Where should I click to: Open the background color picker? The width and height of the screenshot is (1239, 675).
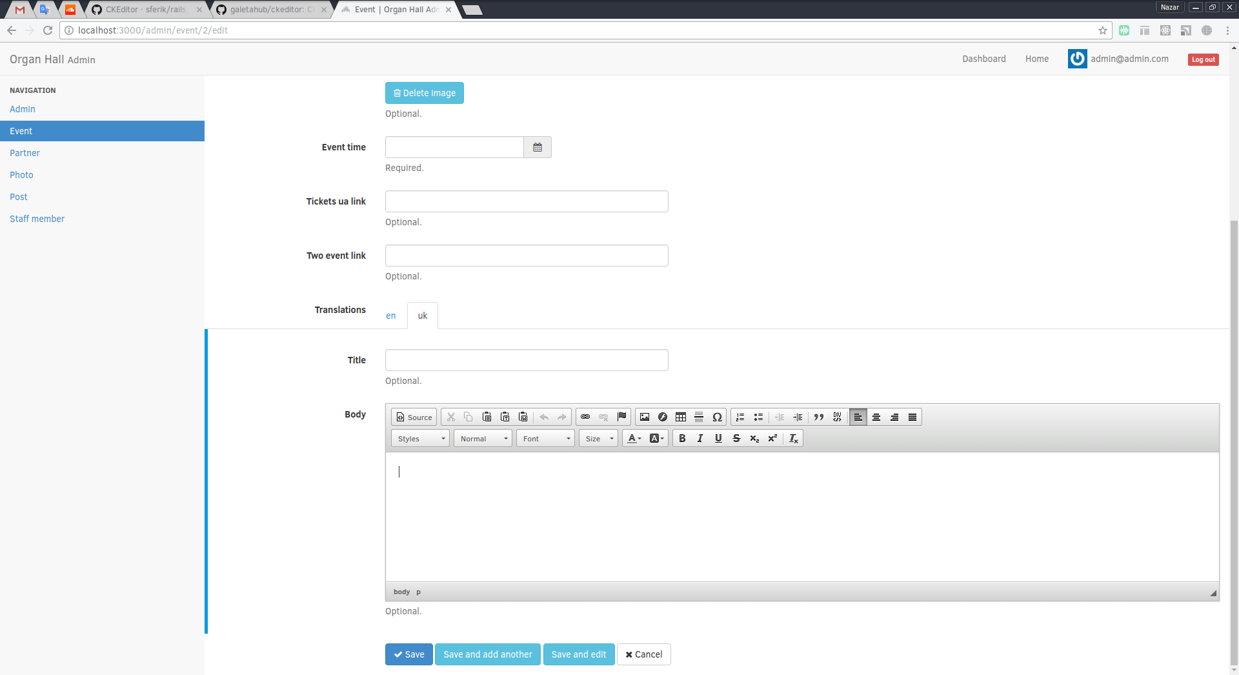coord(657,438)
